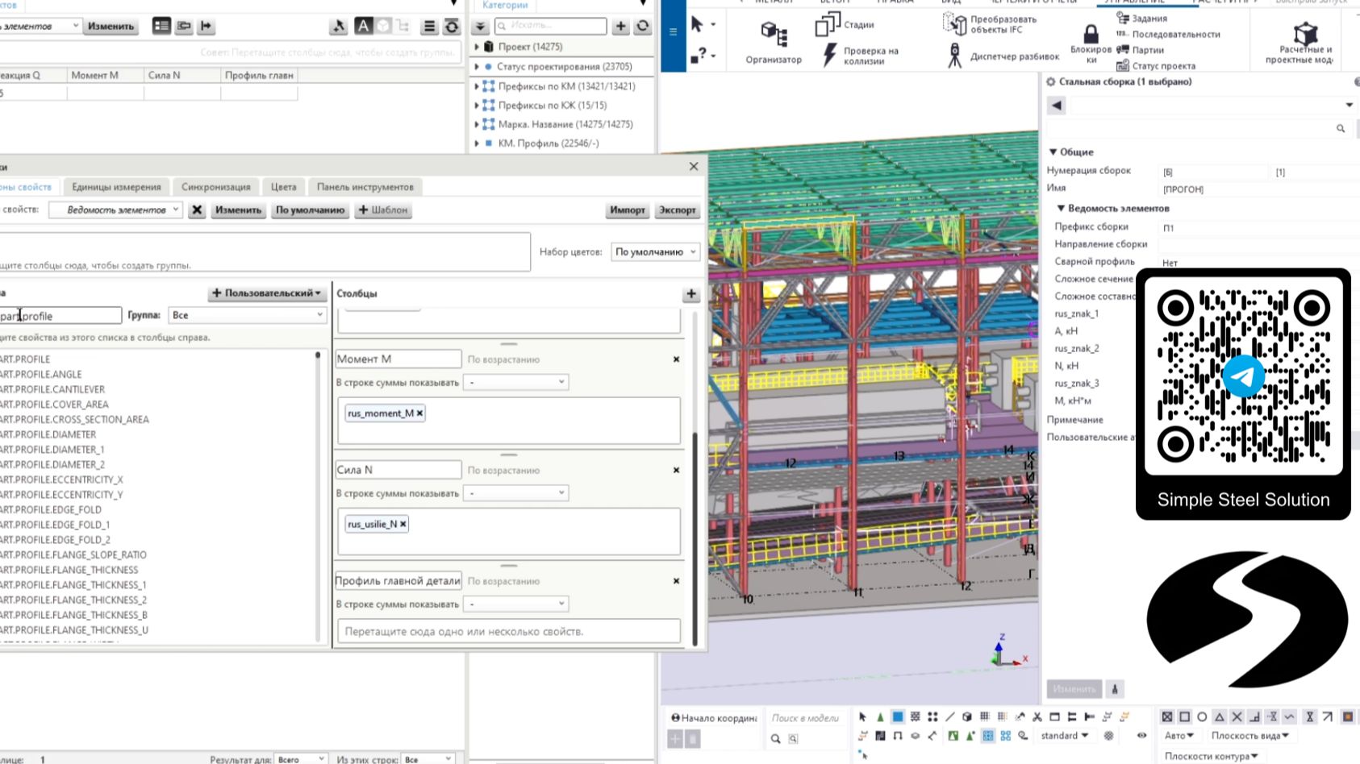
Task: Open sum-row dropdown under Сила N
Action: [518, 493]
